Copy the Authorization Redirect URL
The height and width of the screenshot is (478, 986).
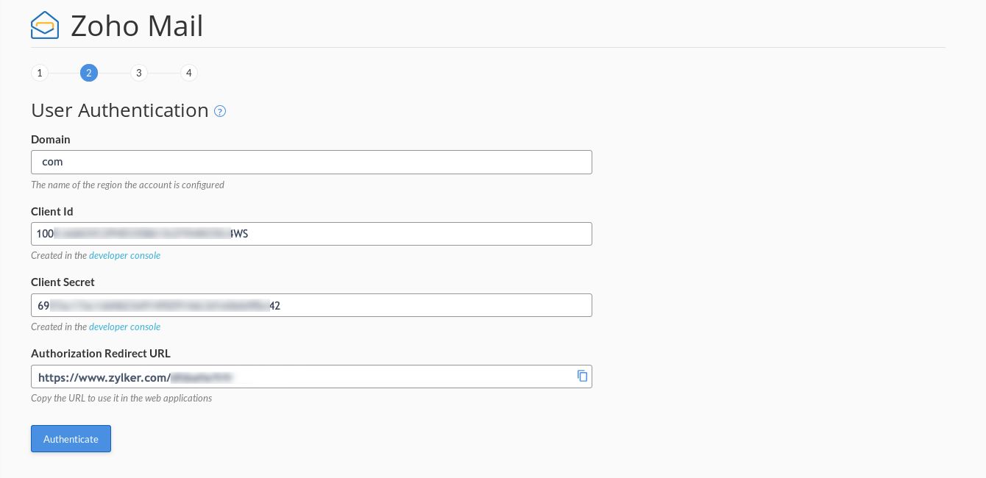582,376
